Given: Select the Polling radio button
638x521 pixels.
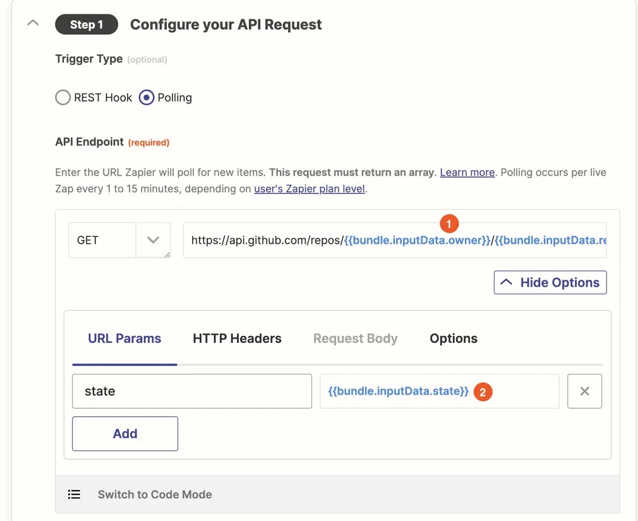Looking at the screenshot, I should click(147, 98).
